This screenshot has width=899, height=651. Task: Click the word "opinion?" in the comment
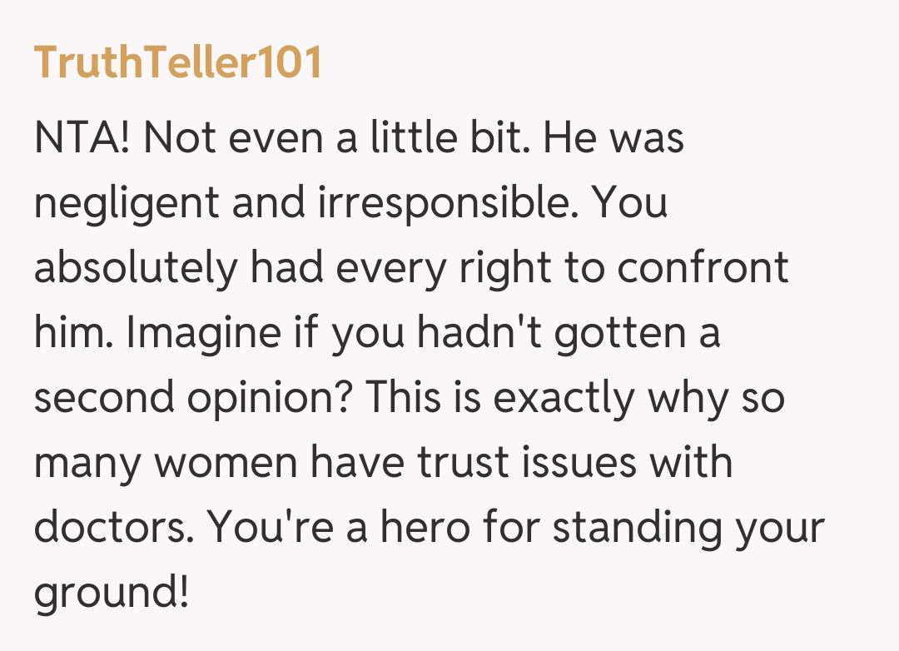[x=269, y=398]
